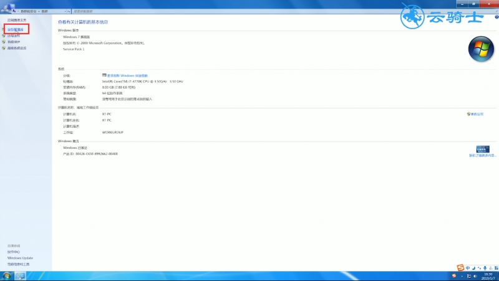This screenshot has width=499, height=281.
Task: Click Sogou soft keyboard icon
Action: point(491,268)
